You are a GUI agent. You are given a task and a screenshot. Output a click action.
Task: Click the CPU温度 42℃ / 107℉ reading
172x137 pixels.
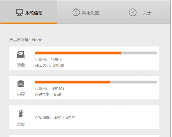coord(55,118)
